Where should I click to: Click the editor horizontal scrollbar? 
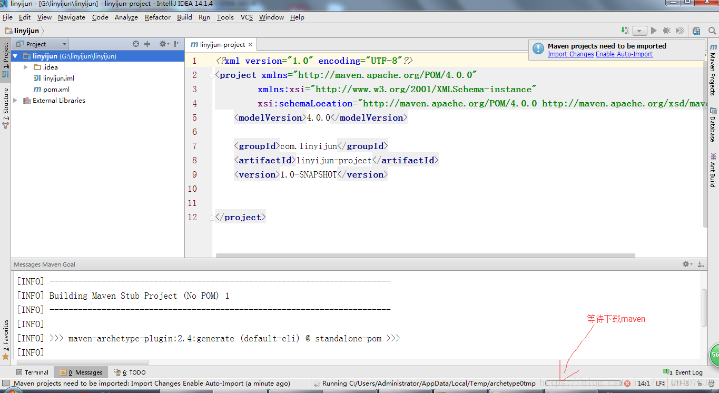pyautogui.click(x=425, y=256)
